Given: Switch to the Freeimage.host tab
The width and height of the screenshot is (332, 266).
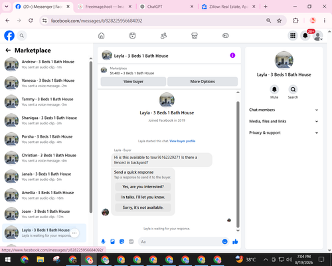Looking at the screenshot, I should tap(105, 7).
